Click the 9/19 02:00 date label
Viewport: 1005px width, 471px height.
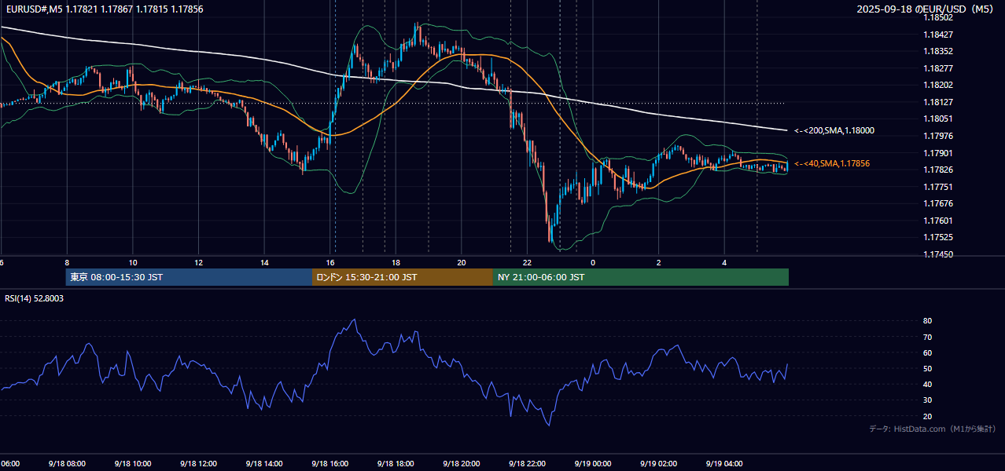659,463
